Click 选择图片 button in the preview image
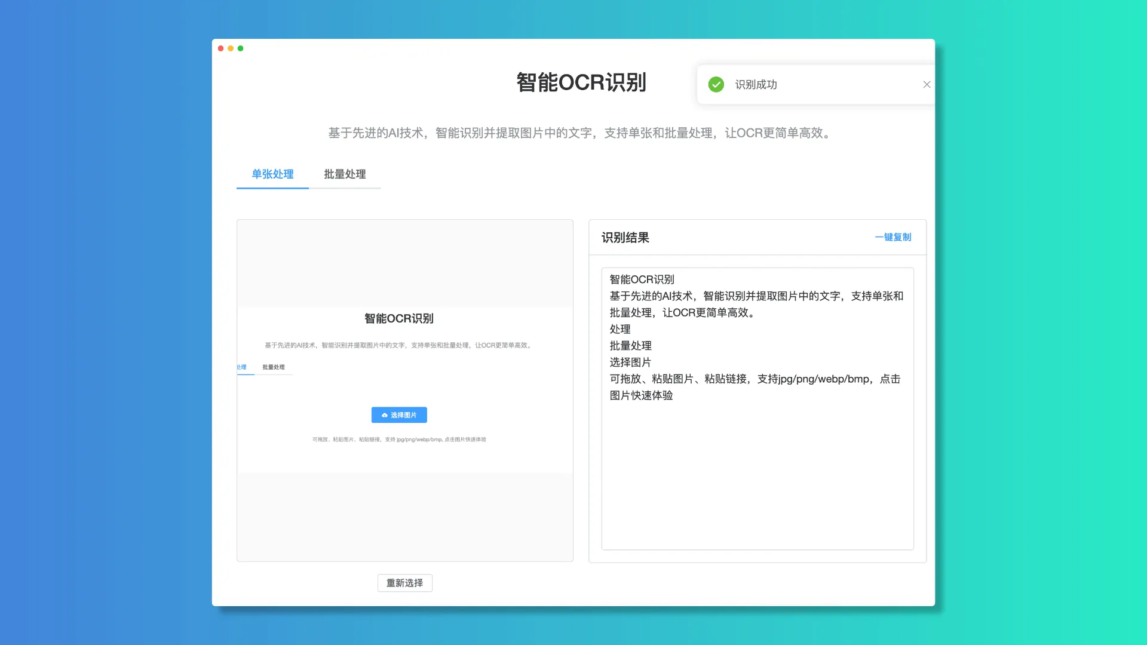The width and height of the screenshot is (1147, 645). click(x=399, y=415)
